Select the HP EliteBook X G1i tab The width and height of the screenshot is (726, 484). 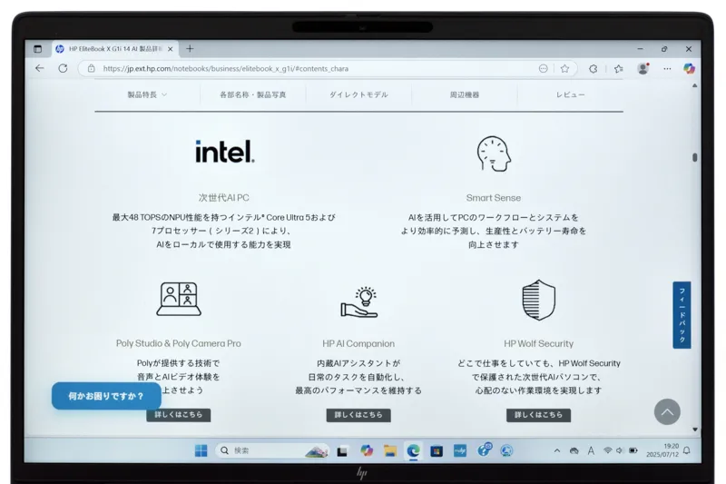click(x=115, y=49)
